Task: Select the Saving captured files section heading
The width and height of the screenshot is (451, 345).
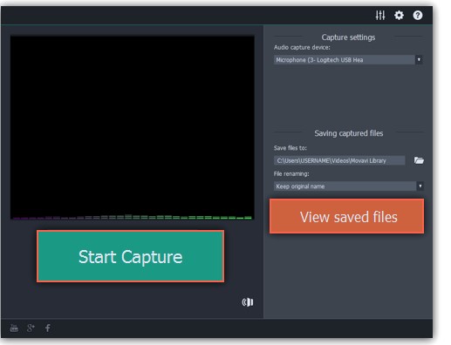Action: tap(349, 133)
